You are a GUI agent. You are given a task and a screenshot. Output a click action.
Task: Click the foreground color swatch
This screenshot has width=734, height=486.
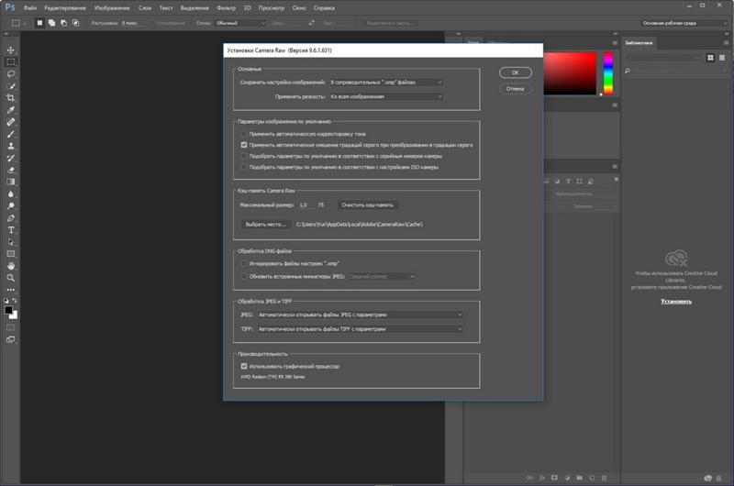point(8,310)
